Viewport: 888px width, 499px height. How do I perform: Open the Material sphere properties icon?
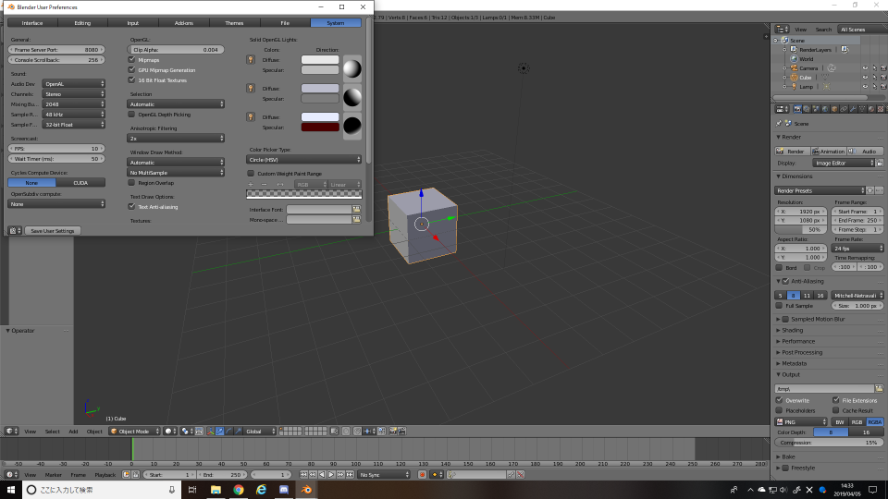[871, 109]
